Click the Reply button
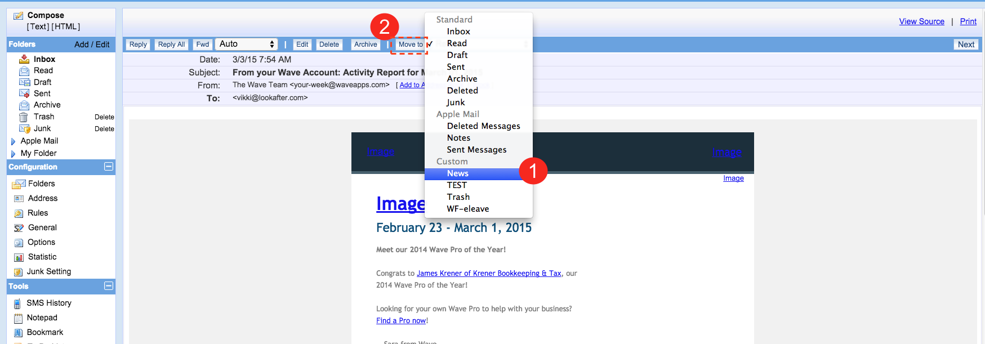 coord(138,44)
